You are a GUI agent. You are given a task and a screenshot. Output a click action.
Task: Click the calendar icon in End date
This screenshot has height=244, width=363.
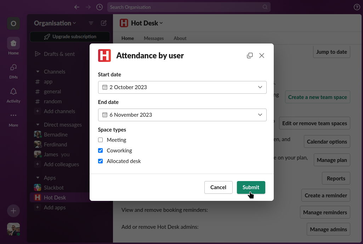105,115
